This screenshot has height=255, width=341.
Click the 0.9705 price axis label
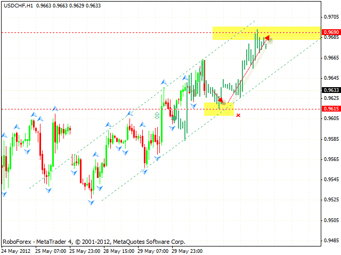(x=330, y=17)
